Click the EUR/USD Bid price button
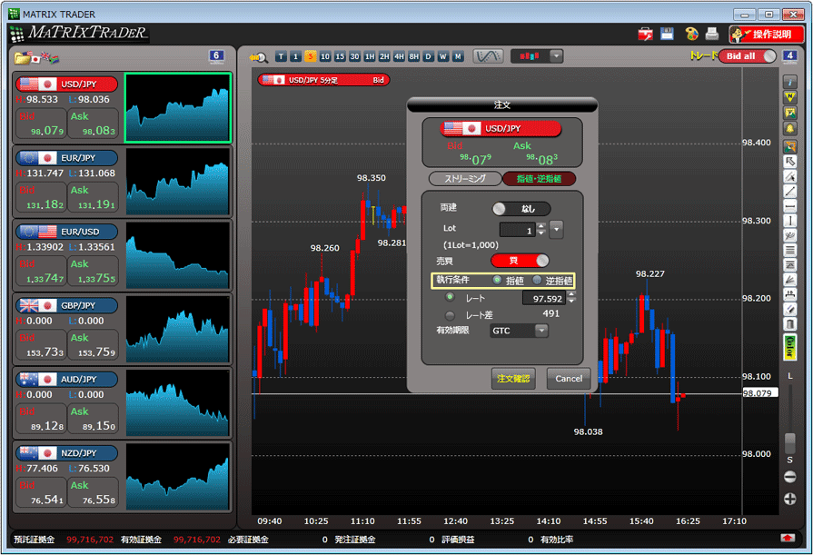The image size is (813, 555). click(41, 271)
